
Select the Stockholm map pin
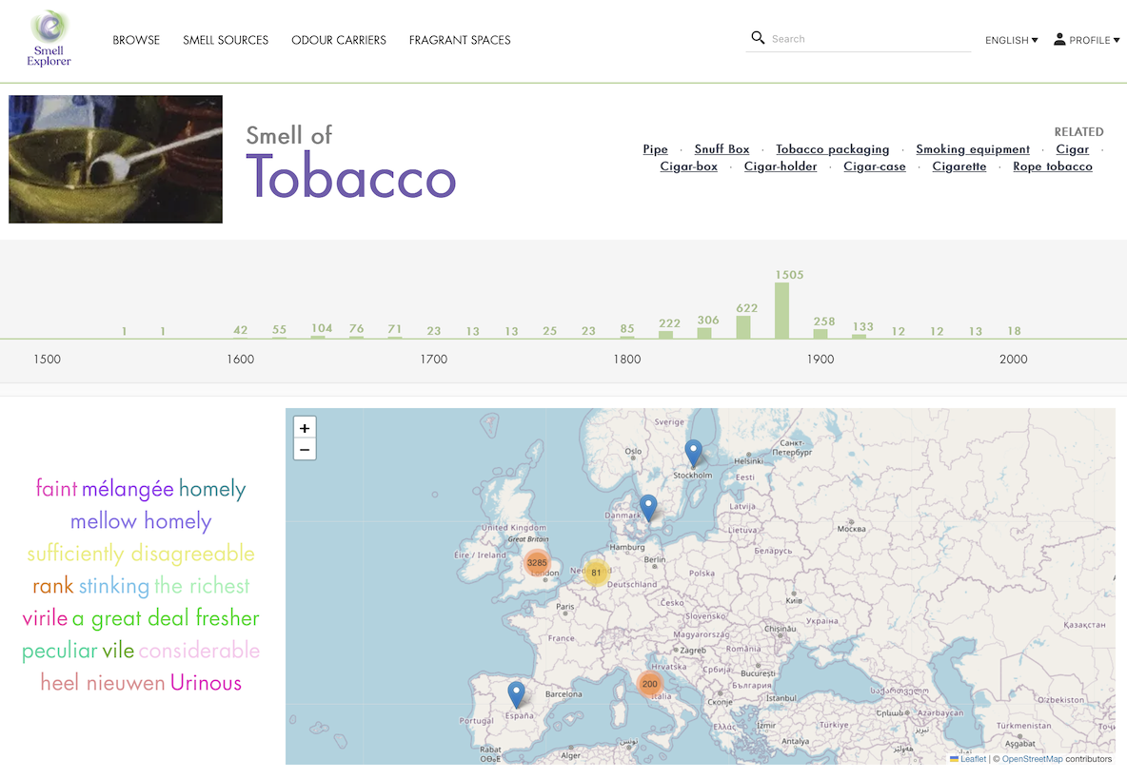[693, 454]
